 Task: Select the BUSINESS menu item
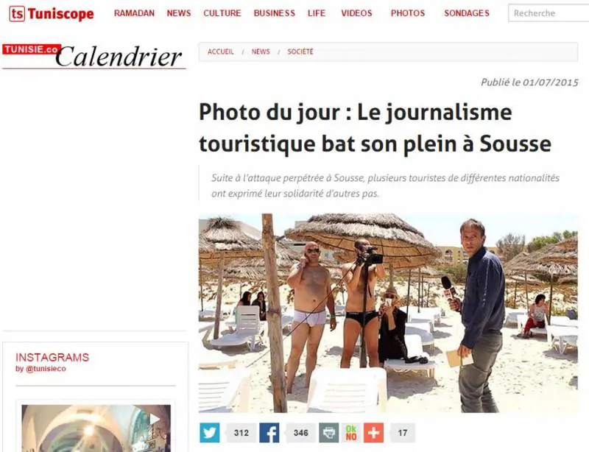[x=274, y=13]
